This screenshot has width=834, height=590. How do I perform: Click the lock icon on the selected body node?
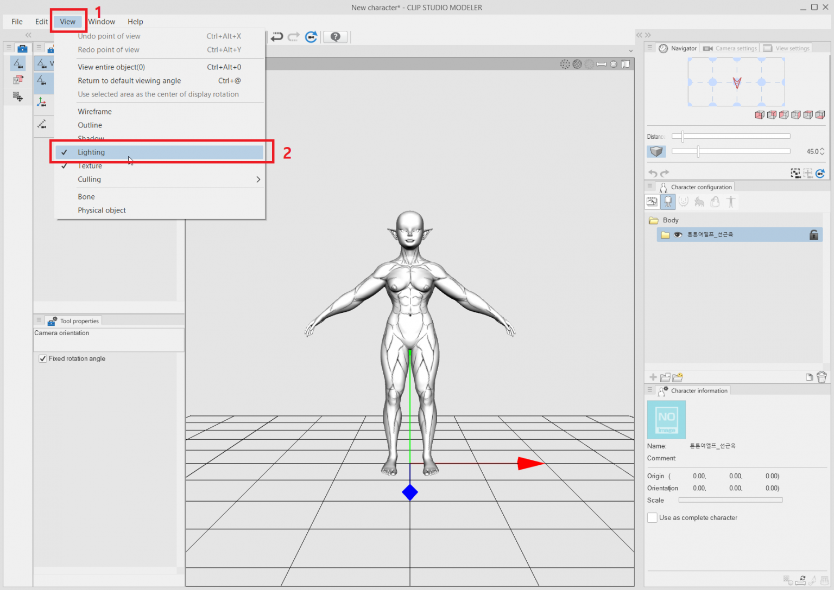814,234
